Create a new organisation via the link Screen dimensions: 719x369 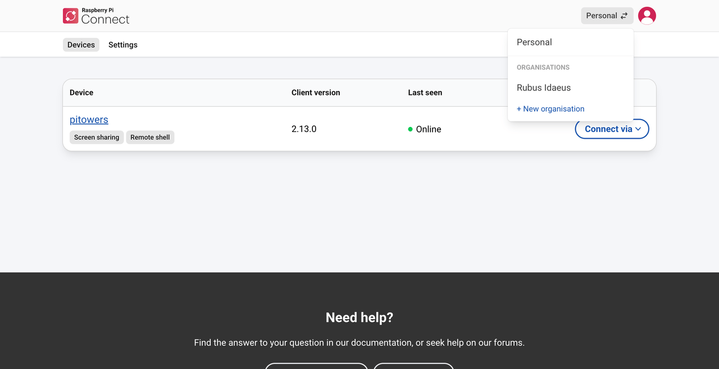pyautogui.click(x=550, y=109)
